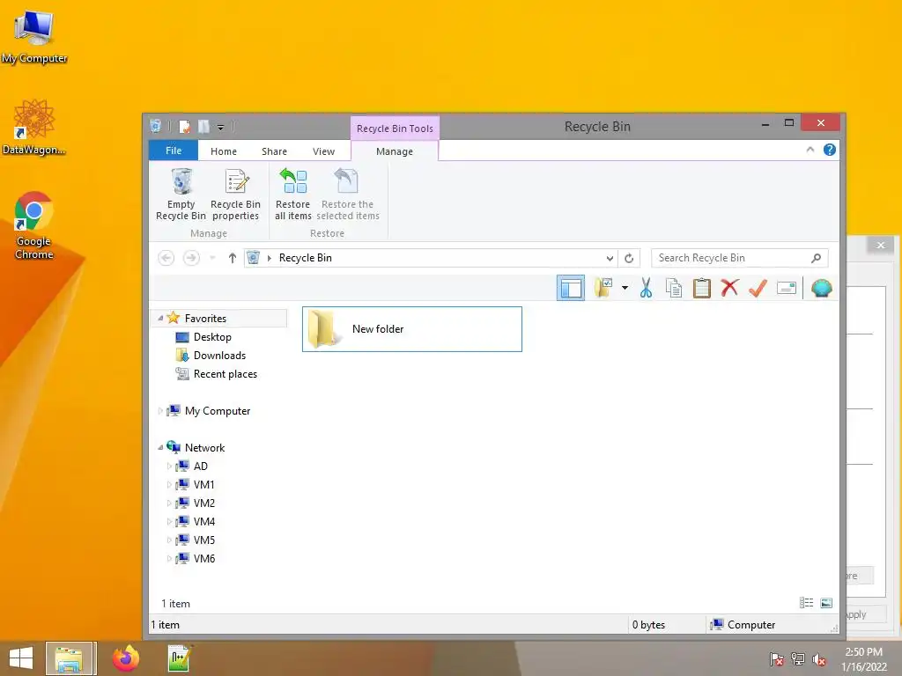Collapse the ribbon with the chevron
902x676 pixels.
tap(810, 150)
